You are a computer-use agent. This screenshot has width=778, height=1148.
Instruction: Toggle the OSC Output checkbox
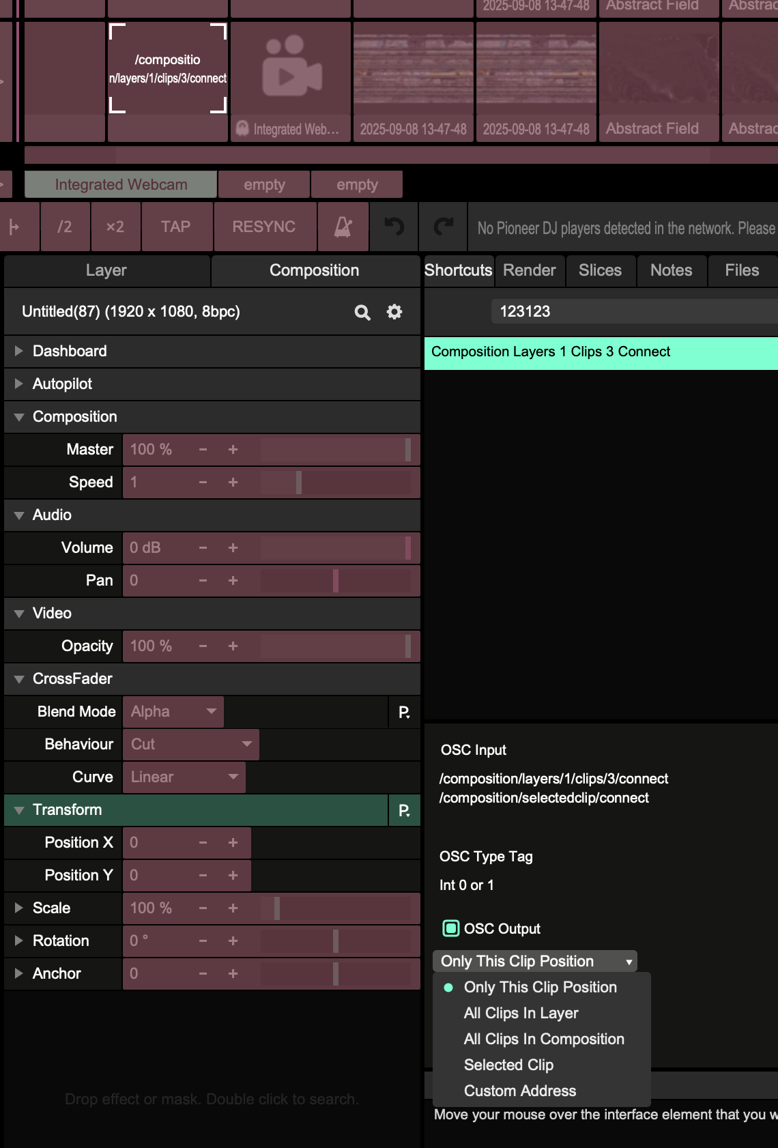coord(451,928)
